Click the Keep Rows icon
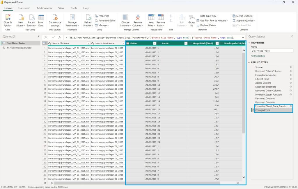Viewport: 298px width, 189px height. tap(151, 17)
